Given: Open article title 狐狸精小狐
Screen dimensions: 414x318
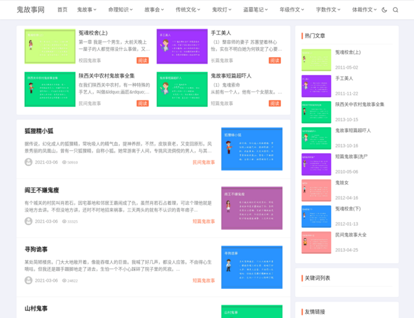Looking at the screenshot, I should coord(39,131).
